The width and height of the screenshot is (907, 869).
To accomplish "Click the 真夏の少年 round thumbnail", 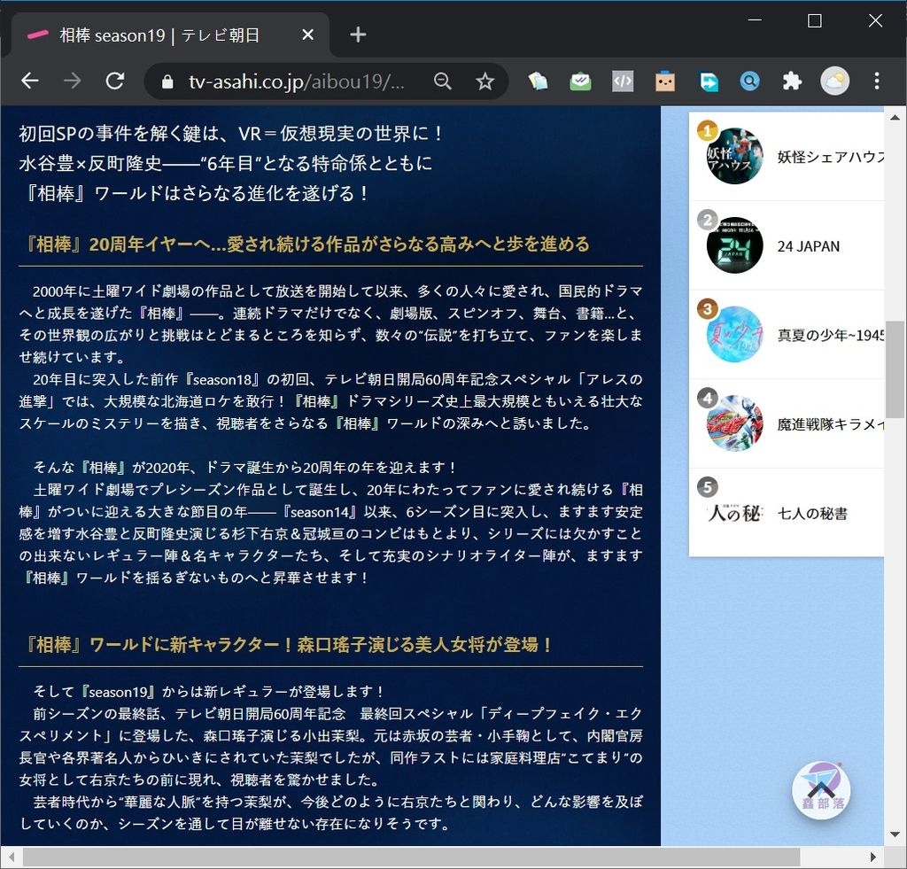I will click(734, 335).
